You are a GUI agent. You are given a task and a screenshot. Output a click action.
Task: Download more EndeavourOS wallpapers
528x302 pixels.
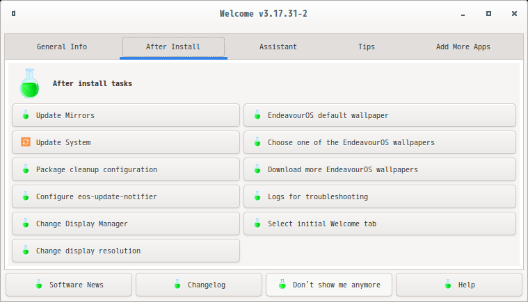point(380,169)
